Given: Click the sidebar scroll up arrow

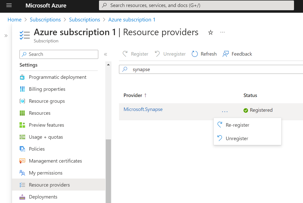Looking at the screenshot, I should 108,65.
